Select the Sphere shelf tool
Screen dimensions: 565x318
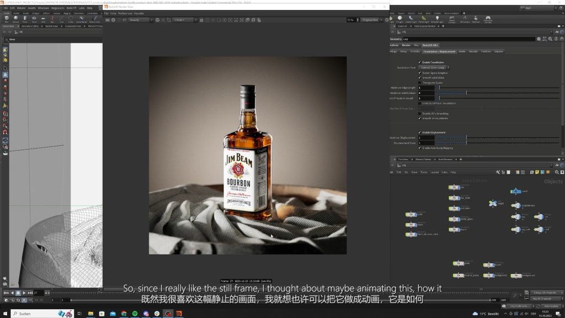click(16, 18)
